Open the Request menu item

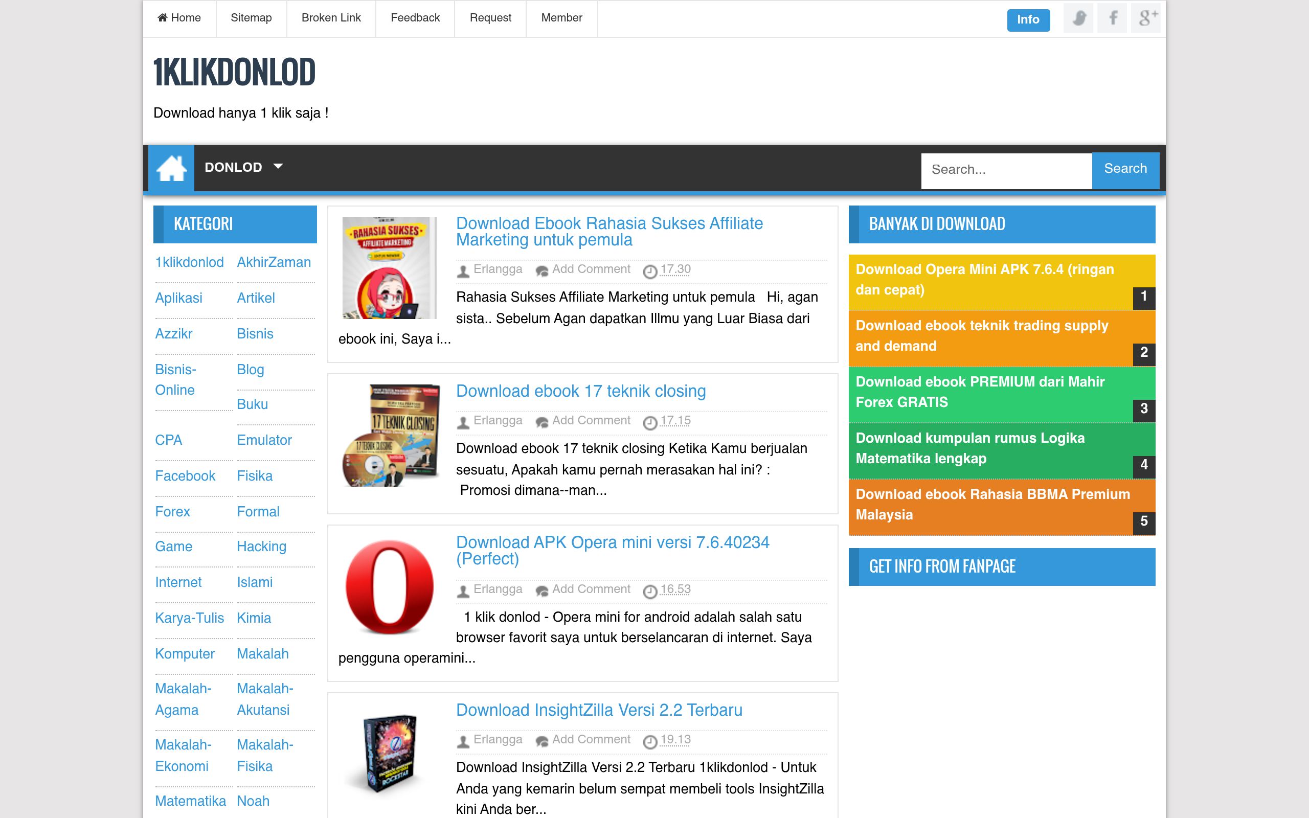coord(490,18)
